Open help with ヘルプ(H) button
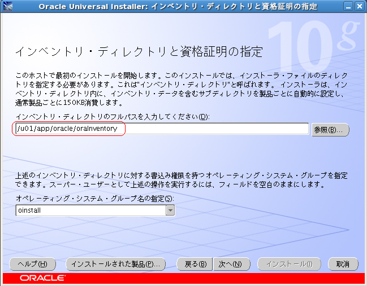Viewport: 367px width, 286px height. (33, 264)
